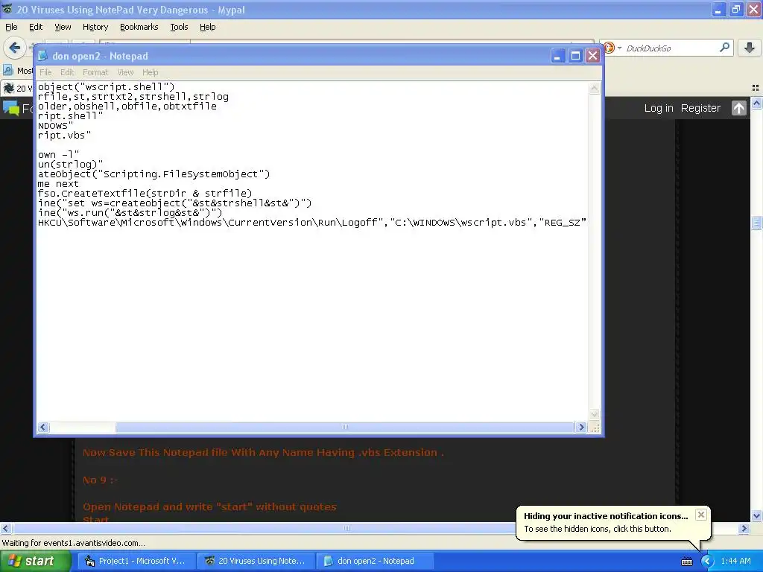
Task: Switch to don open2 - Notepad taskbar button
Action: (x=375, y=561)
